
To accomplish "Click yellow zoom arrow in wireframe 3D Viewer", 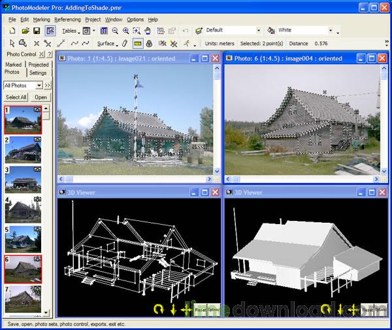I will 173,309.
